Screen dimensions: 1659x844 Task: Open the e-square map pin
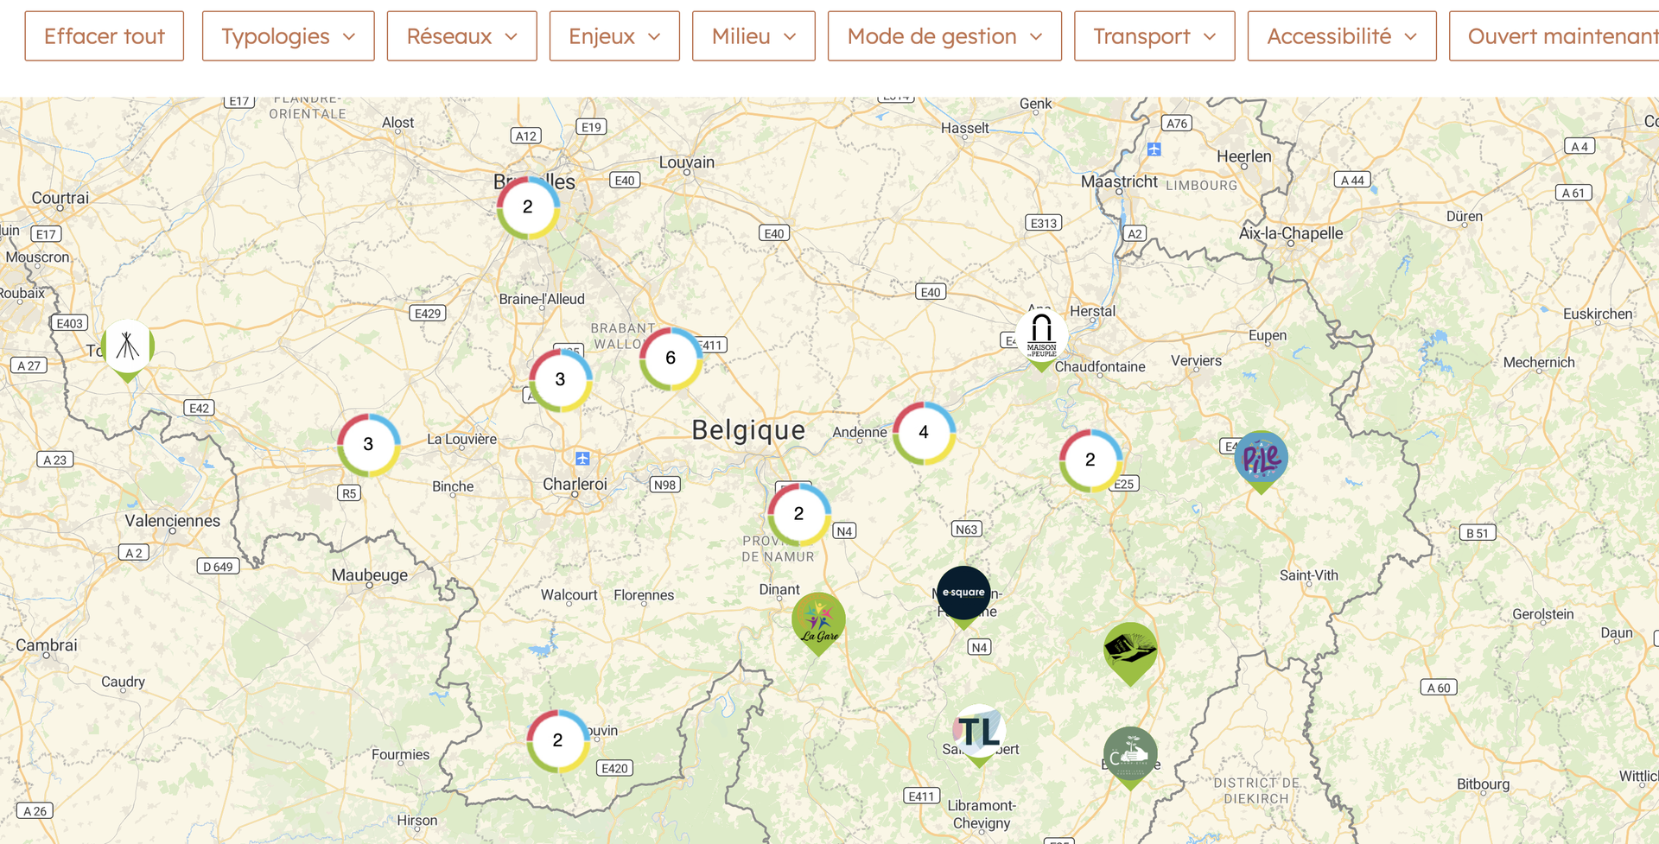pos(963,593)
